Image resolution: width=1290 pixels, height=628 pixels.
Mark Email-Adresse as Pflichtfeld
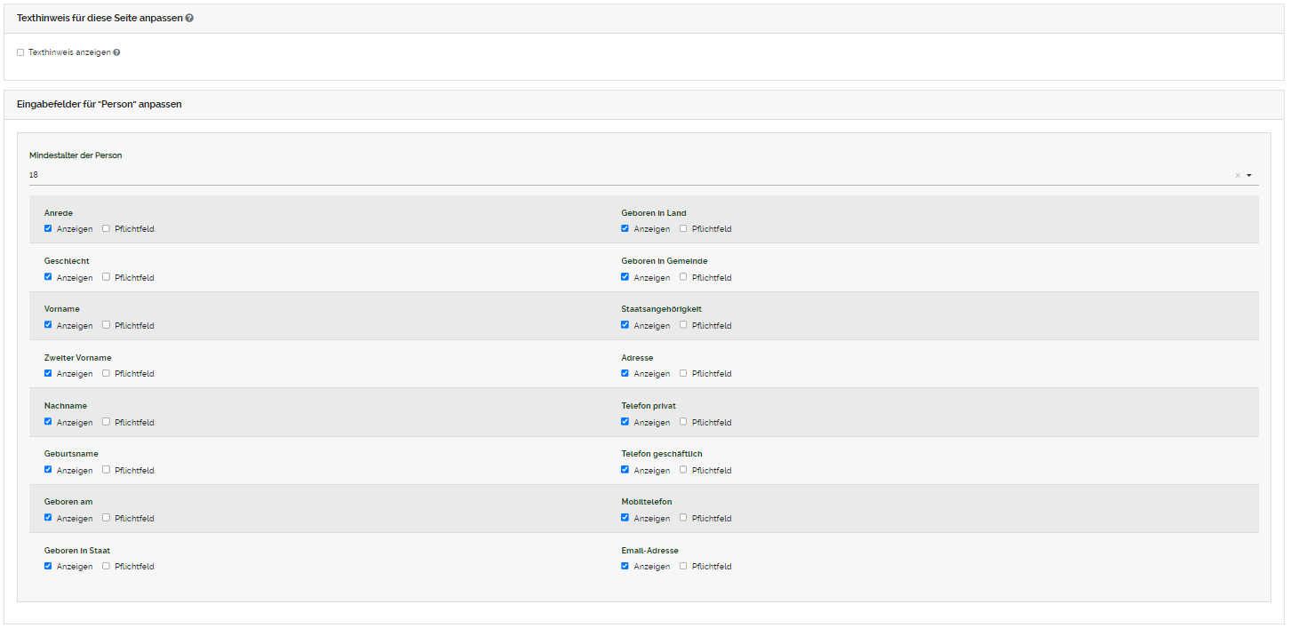(683, 566)
